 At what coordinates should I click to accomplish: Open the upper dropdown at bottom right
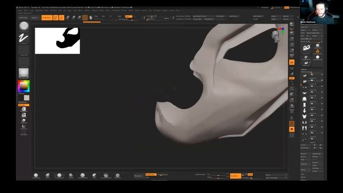(x=276, y=175)
